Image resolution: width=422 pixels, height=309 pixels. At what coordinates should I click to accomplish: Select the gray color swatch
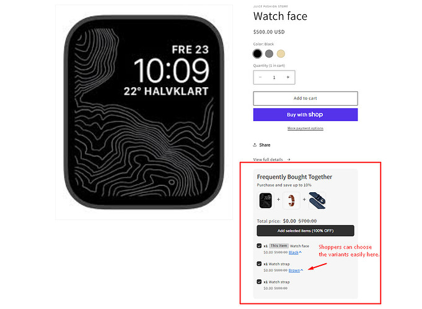click(x=269, y=54)
